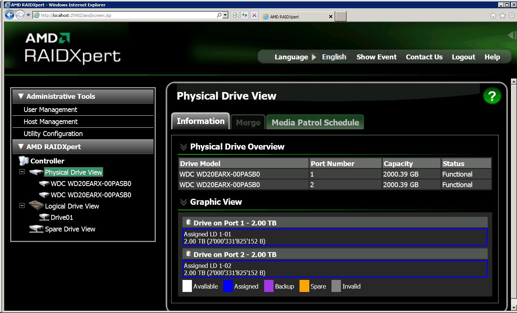Collapse the Administrative Tools section
This screenshot has width=517, height=313.
tap(21, 96)
